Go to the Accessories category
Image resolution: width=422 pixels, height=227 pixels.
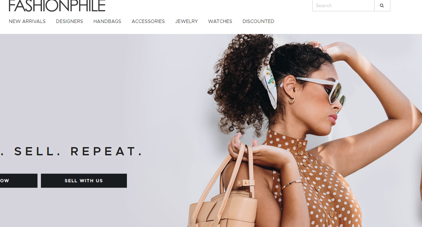pos(148,21)
